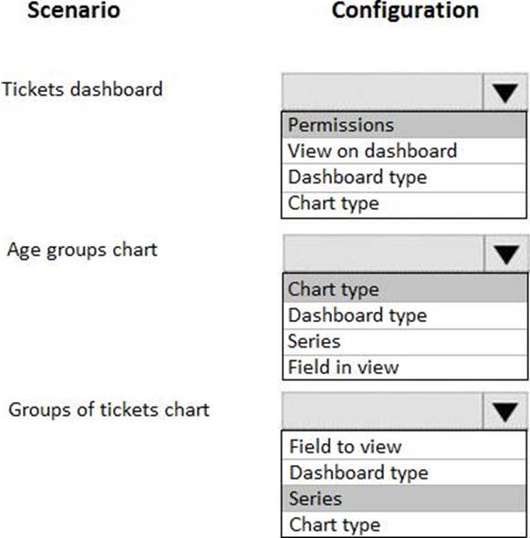This screenshot has width=530, height=538.
Task: Click the Configuration column header
Action: [x=405, y=10]
